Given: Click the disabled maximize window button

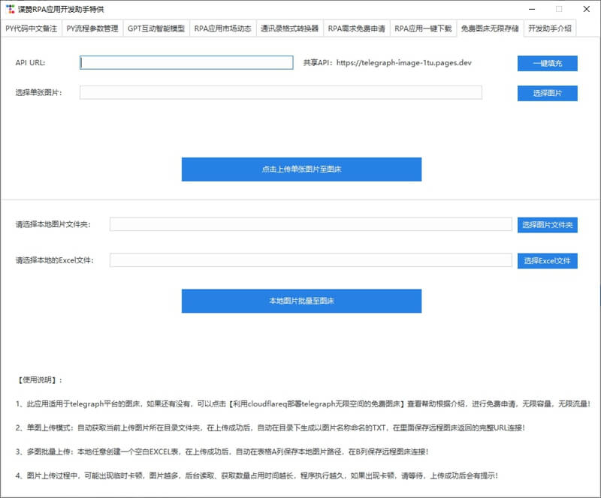Looking at the screenshot, I should click(x=559, y=9).
